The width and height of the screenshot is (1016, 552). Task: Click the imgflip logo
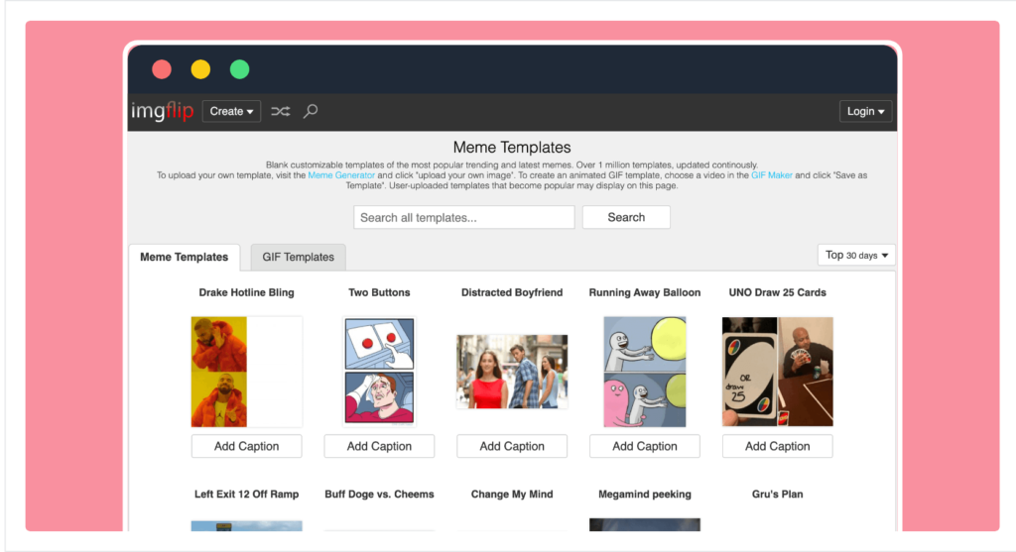[162, 111]
